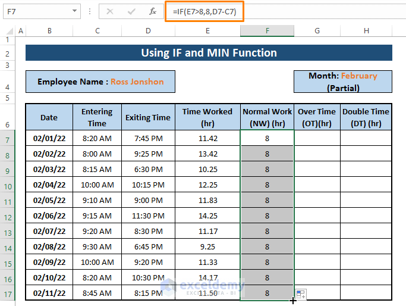Click exiting time cell 10:15 PM

click(148, 185)
